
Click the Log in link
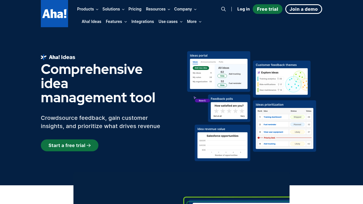point(243,9)
